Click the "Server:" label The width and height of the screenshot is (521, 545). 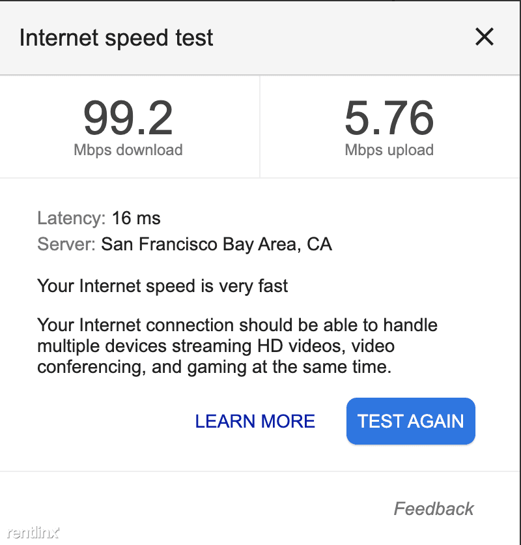tap(66, 244)
